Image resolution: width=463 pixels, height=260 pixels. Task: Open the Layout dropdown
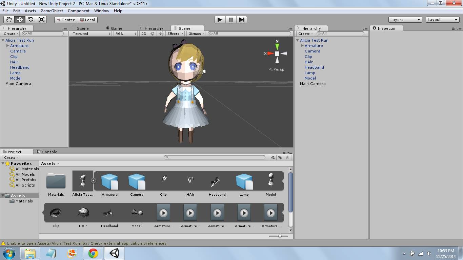(x=442, y=20)
